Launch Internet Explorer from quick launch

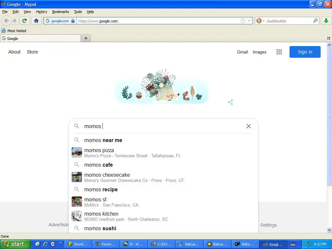[45, 244]
